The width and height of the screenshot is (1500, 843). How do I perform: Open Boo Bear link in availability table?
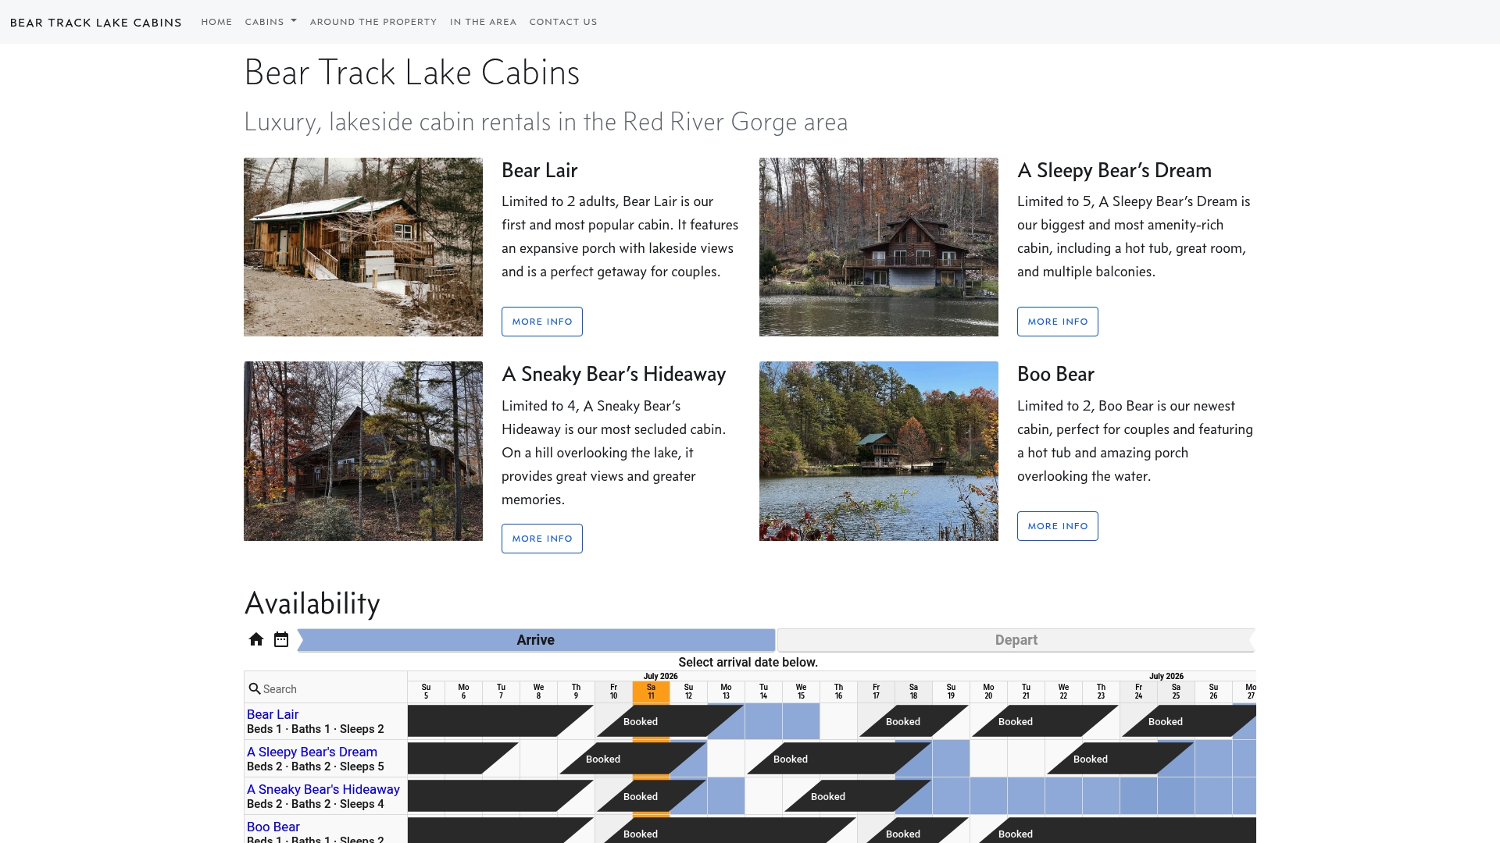click(x=273, y=827)
